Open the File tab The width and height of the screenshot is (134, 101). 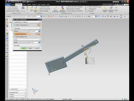click(x=8, y=4)
